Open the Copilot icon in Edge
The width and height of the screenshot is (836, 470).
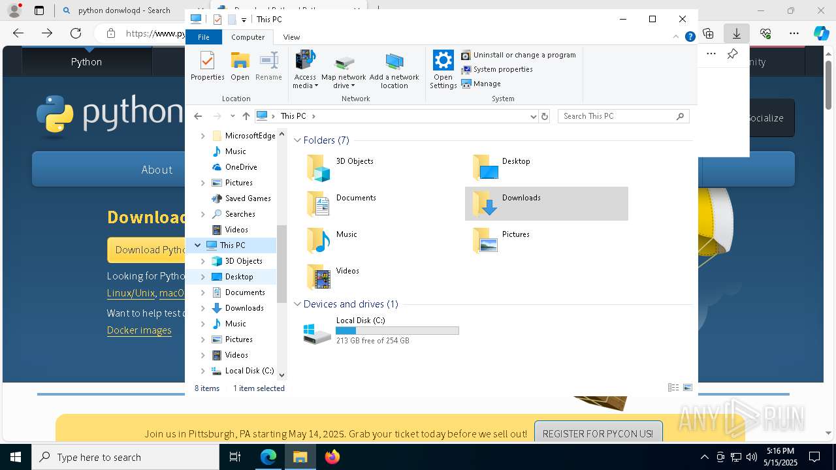[822, 33]
